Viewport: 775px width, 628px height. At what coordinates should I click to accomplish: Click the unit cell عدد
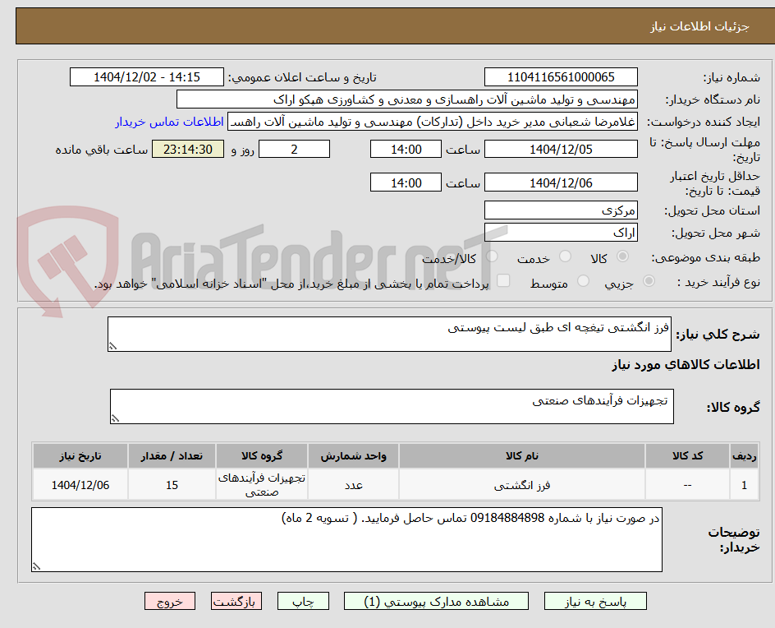[x=353, y=485]
